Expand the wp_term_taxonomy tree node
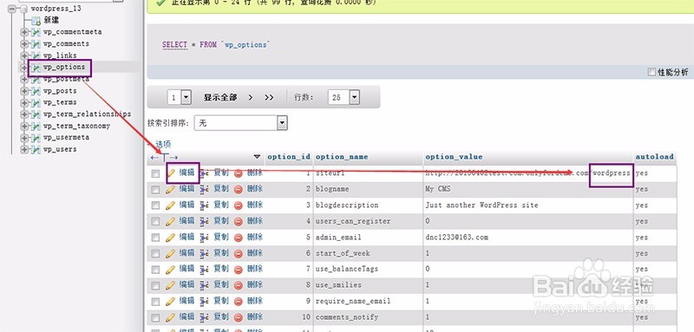This screenshot has width=694, height=332. (24, 126)
